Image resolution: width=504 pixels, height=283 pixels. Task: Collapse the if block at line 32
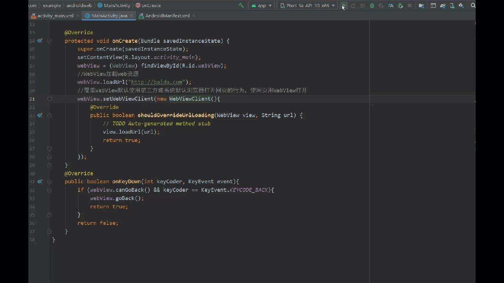pyautogui.click(x=50, y=190)
